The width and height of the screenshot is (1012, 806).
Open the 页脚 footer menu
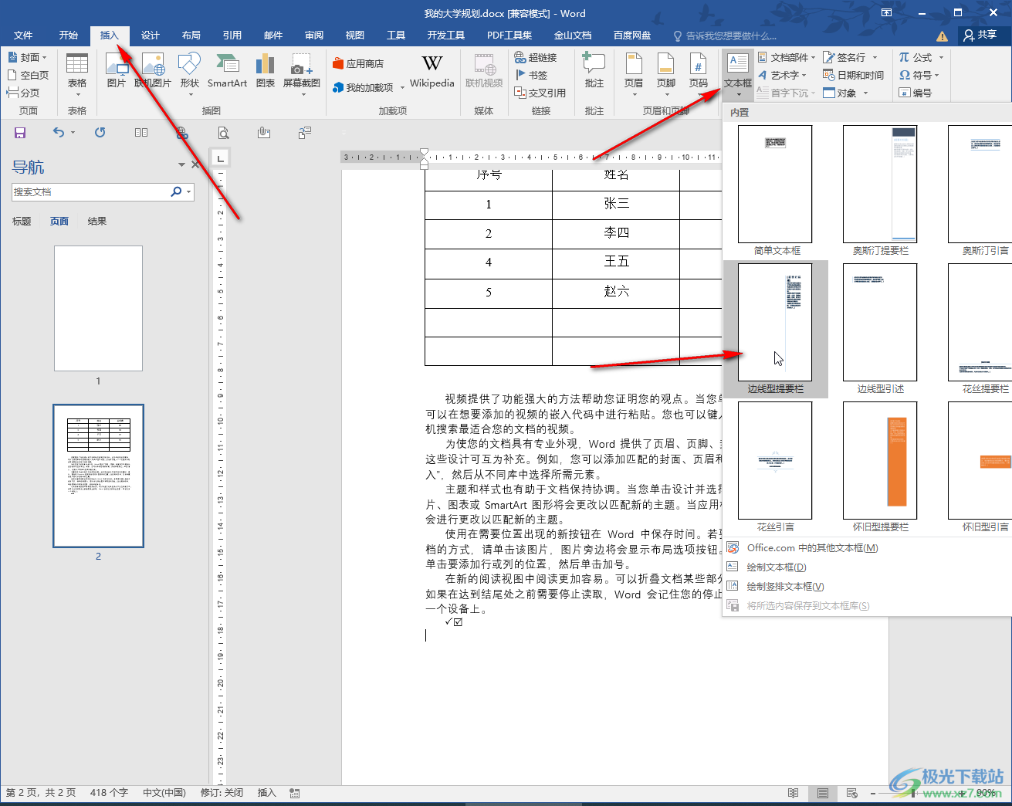coord(666,74)
